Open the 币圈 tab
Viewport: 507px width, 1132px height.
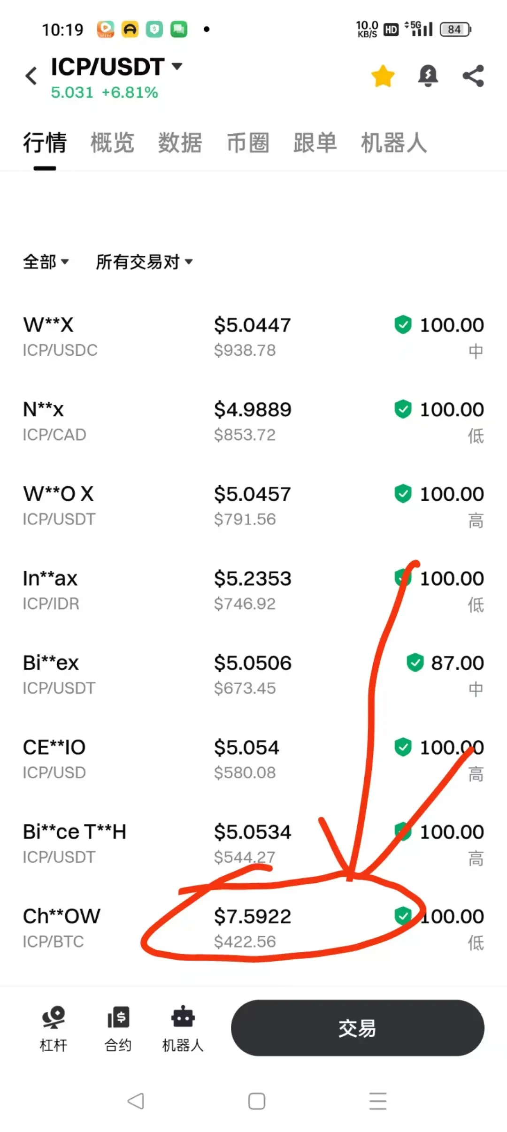tap(248, 143)
